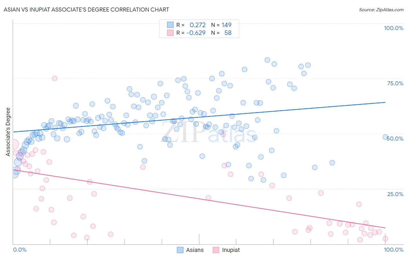The image size is (407, 258).
Task: Click the pink Inupiat legend swatch at bottom
Action: click(216, 250)
